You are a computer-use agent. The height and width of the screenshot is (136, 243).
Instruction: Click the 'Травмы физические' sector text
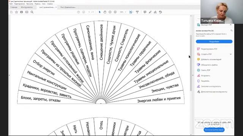click(x=148, y=61)
